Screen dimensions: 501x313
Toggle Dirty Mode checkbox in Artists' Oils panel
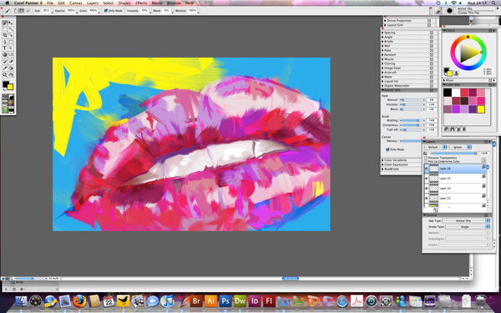tap(387, 149)
